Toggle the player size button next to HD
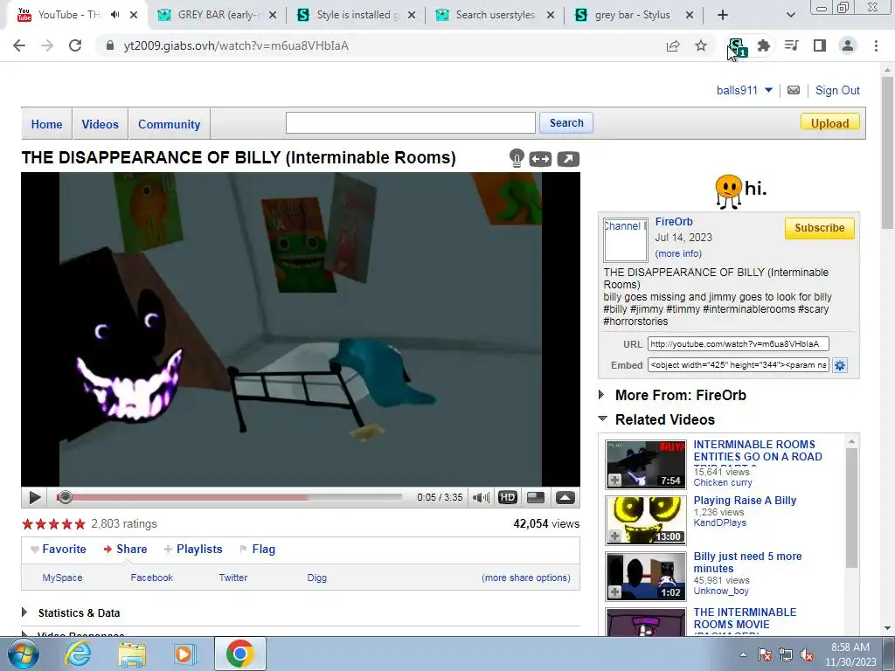The image size is (895, 671). click(x=536, y=497)
